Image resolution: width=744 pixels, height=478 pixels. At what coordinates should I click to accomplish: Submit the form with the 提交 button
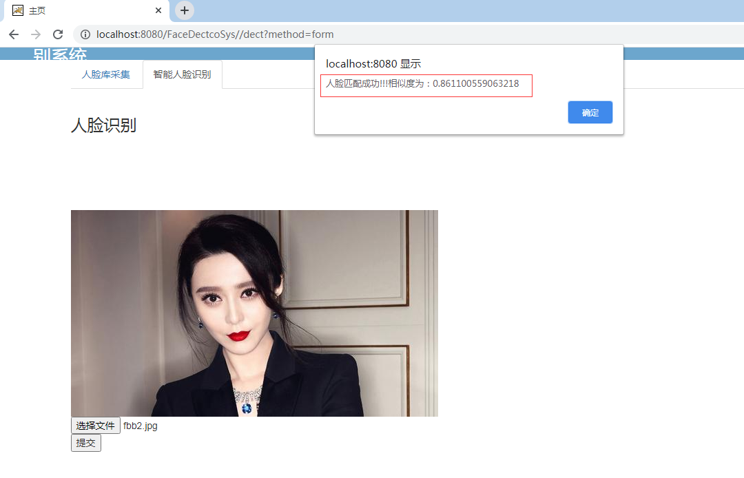point(86,443)
